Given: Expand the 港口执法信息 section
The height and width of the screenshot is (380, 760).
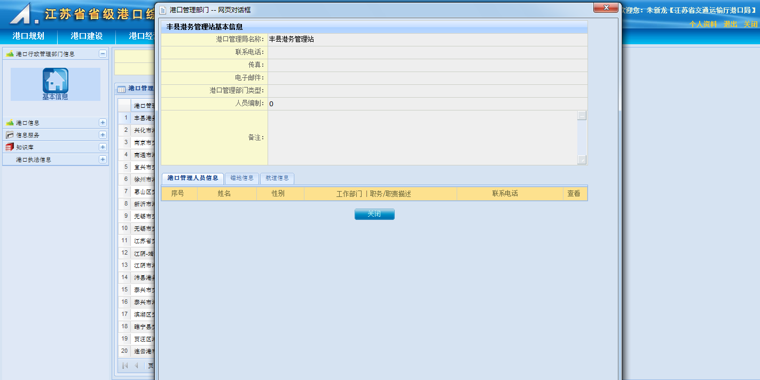Looking at the screenshot, I should (x=103, y=160).
